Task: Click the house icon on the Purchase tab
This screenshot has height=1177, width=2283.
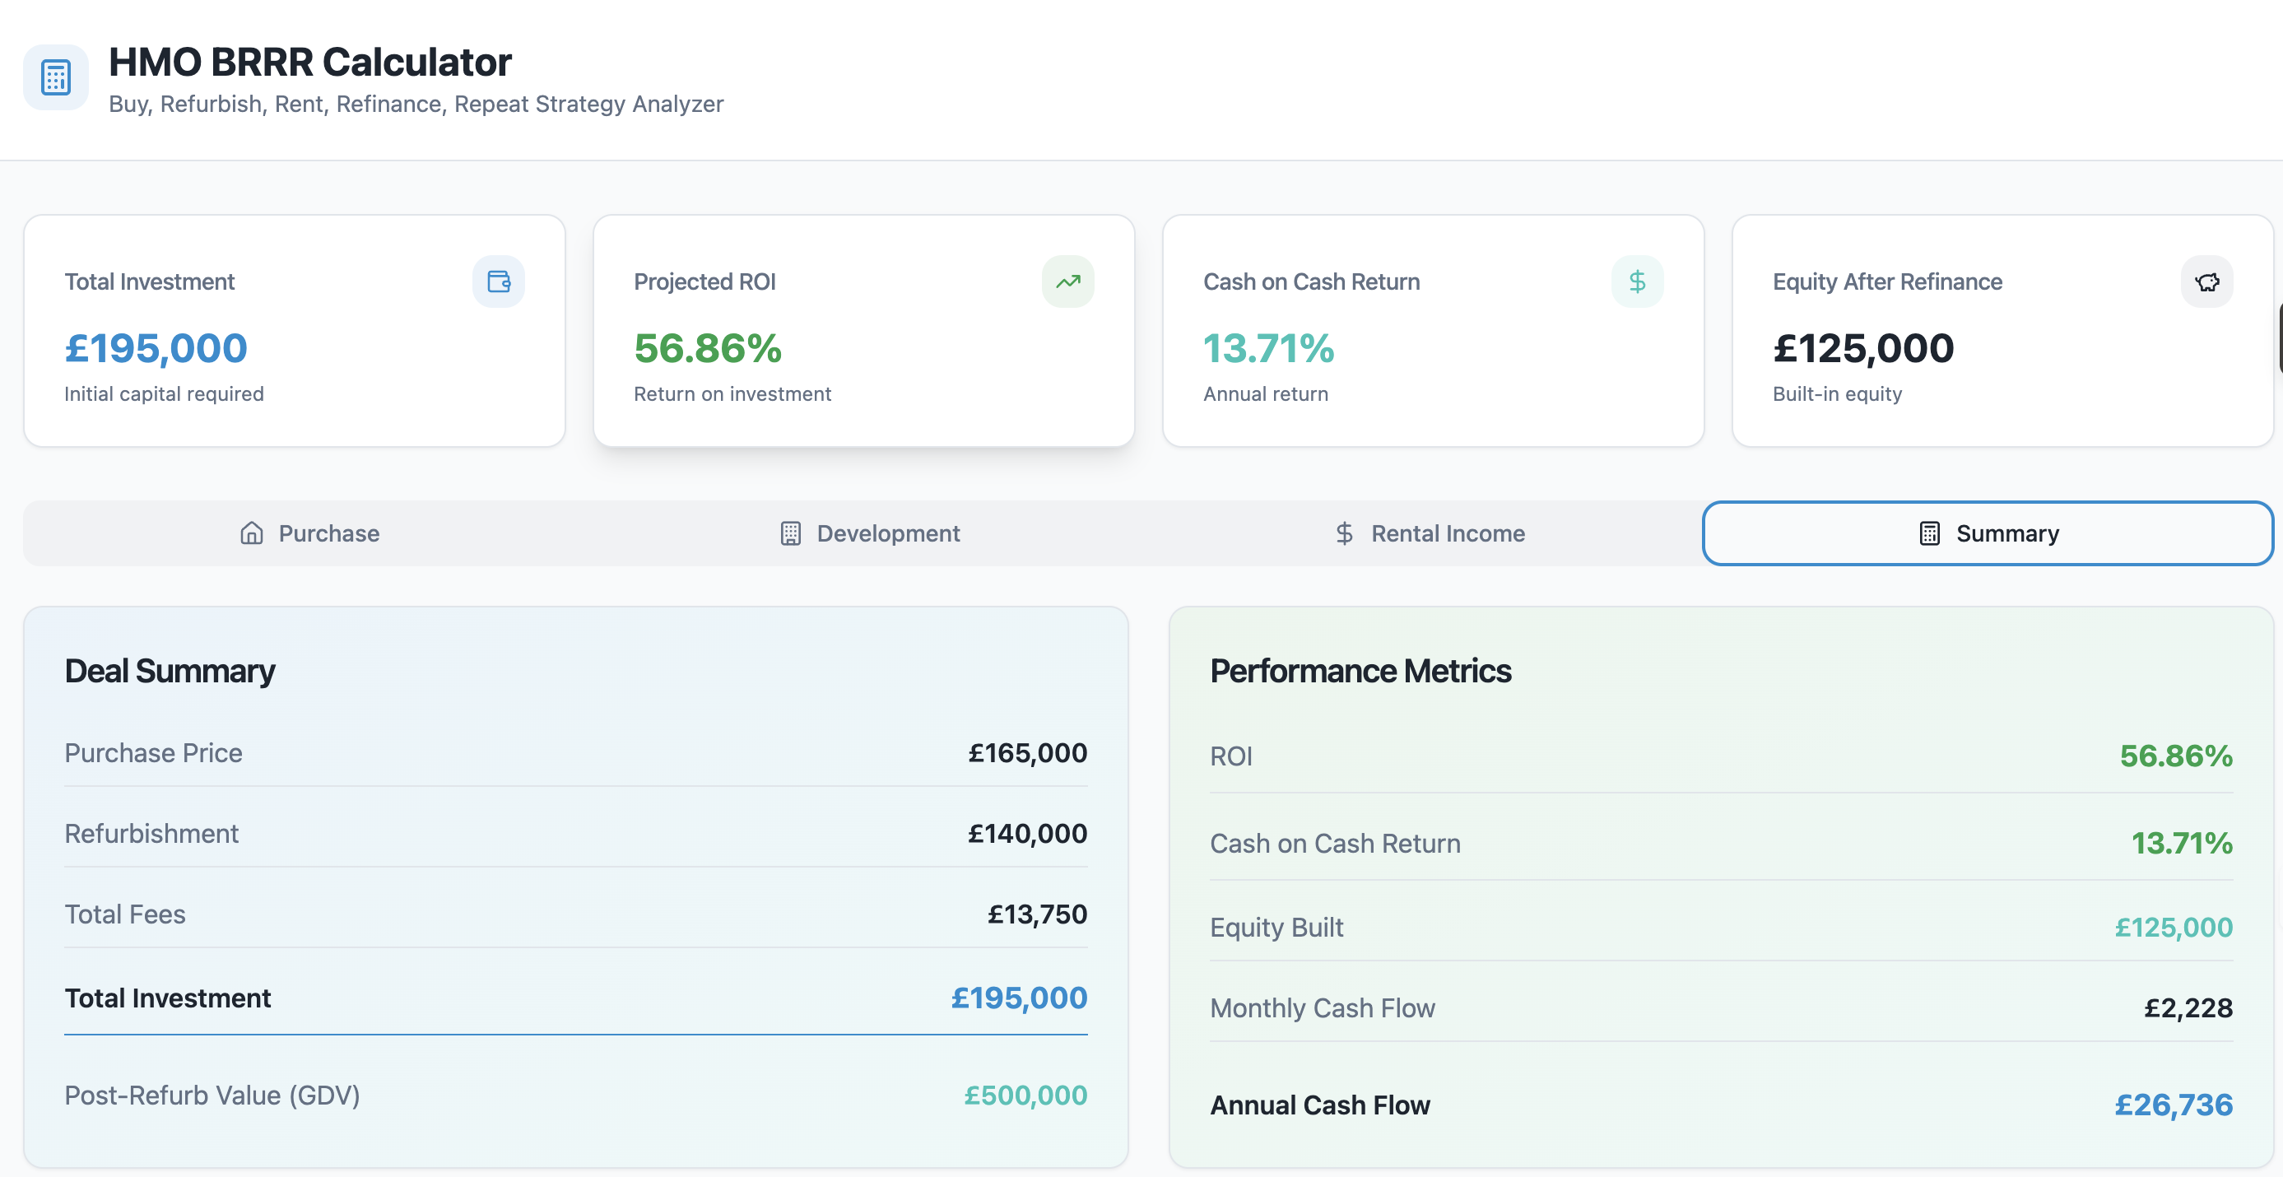Action: point(251,533)
